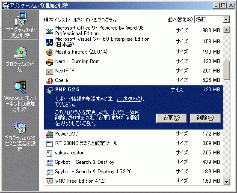Click the PHP 5.2.6 title text

(x=67, y=90)
